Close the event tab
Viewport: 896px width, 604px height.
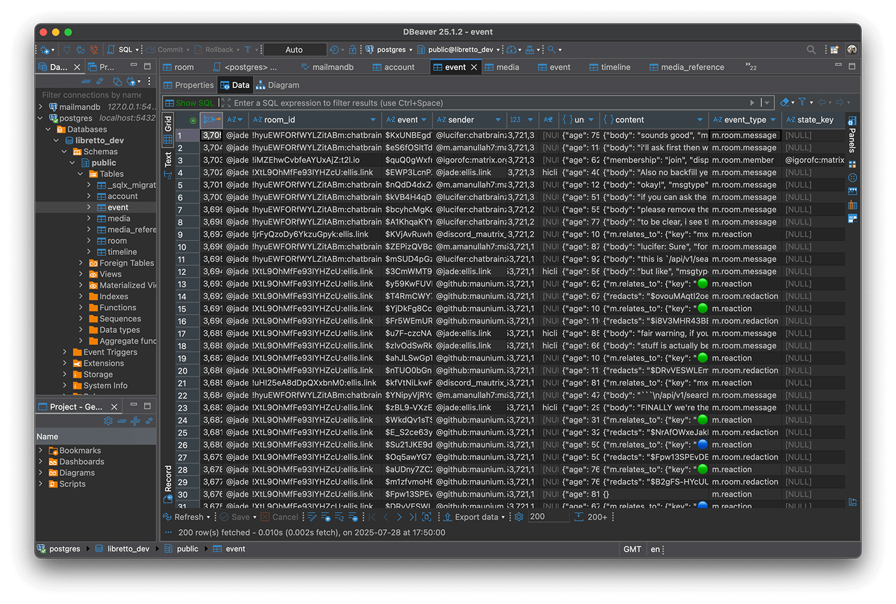[474, 67]
